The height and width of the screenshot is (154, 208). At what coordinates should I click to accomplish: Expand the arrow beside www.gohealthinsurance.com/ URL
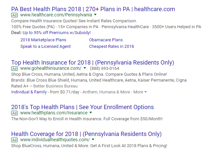point(85,68)
